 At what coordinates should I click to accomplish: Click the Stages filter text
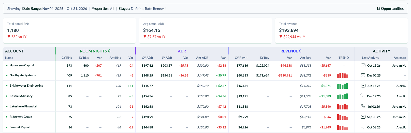click(x=142, y=9)
